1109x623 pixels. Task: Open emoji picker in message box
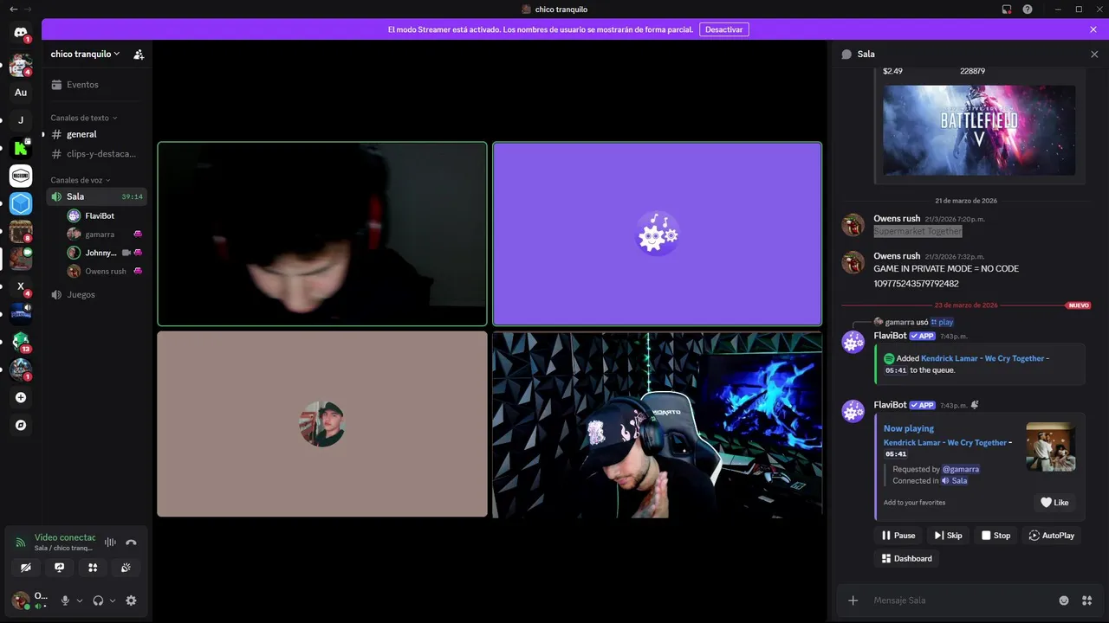pyautogui.click(x=1064, y=601)
